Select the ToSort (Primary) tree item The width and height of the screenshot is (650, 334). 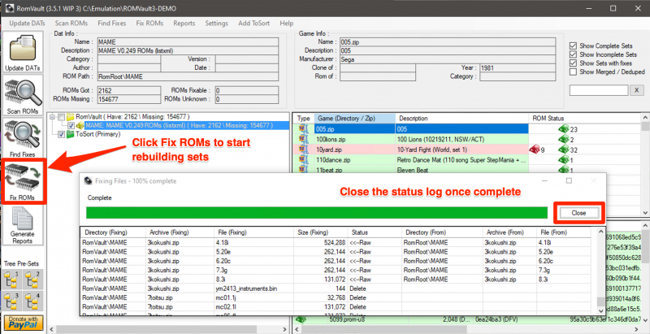[98, 134]
